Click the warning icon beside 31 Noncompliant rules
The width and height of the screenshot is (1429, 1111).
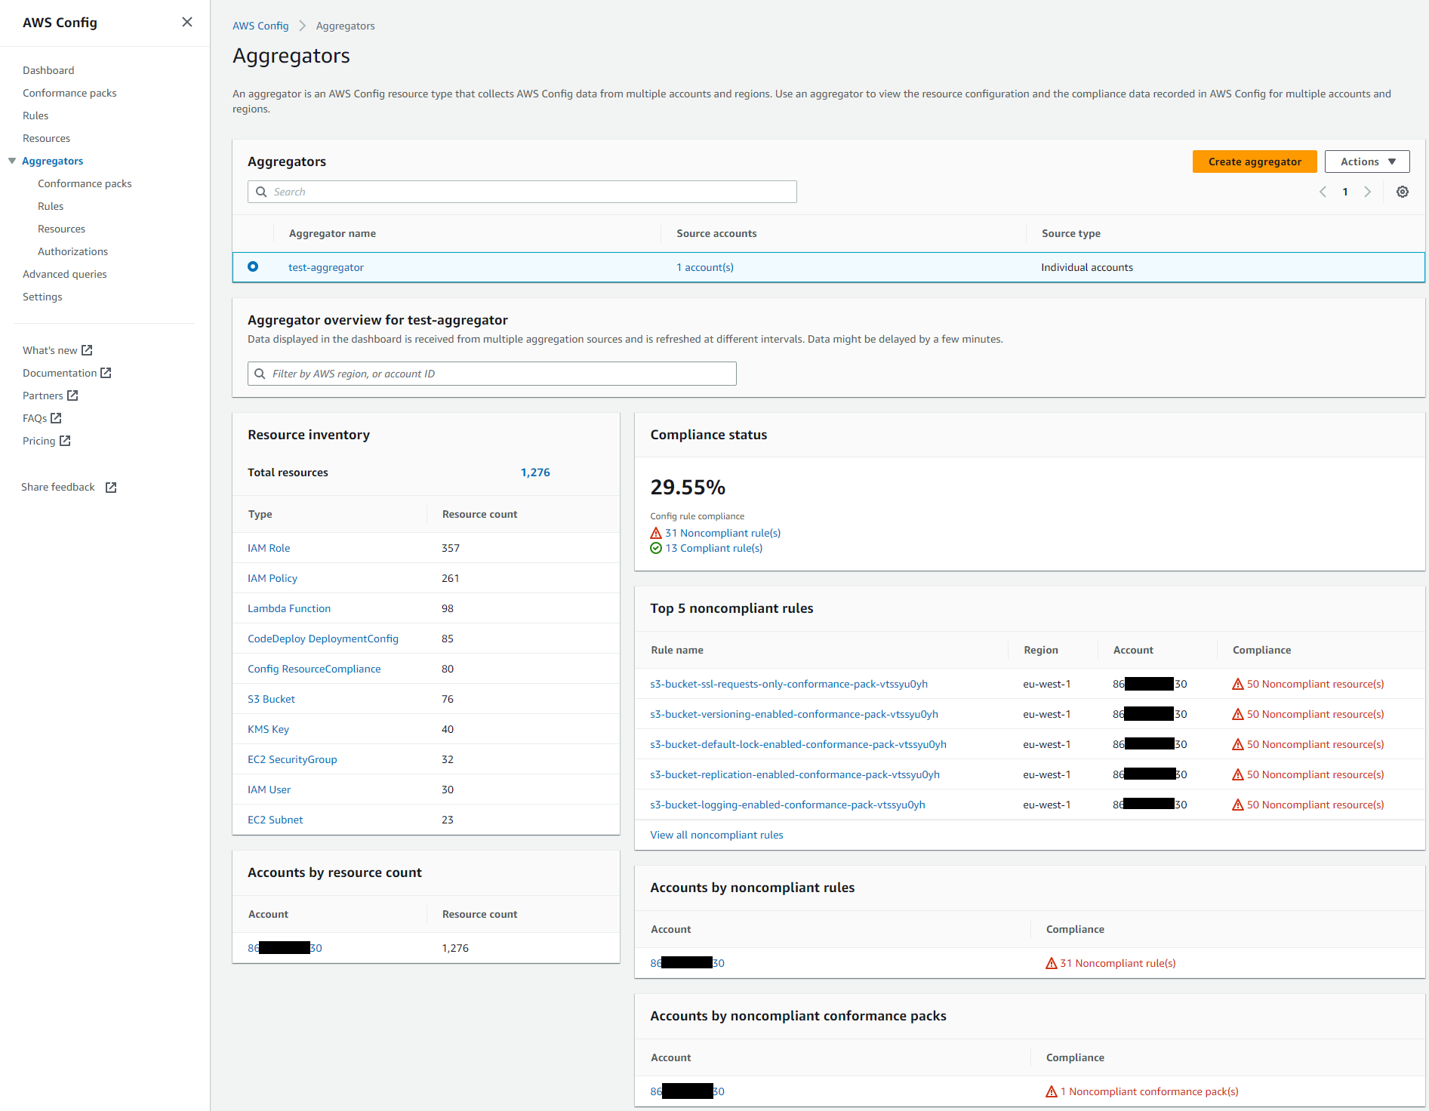point(655,533)
